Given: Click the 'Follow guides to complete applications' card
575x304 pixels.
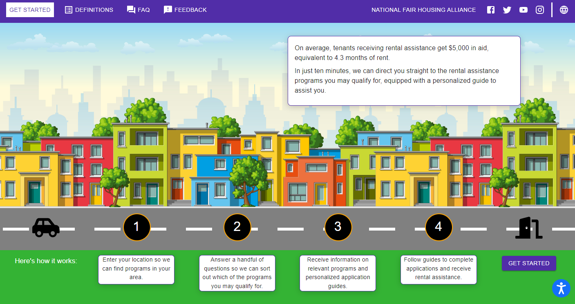Looking at the screenshot, I should click(439, 270).
